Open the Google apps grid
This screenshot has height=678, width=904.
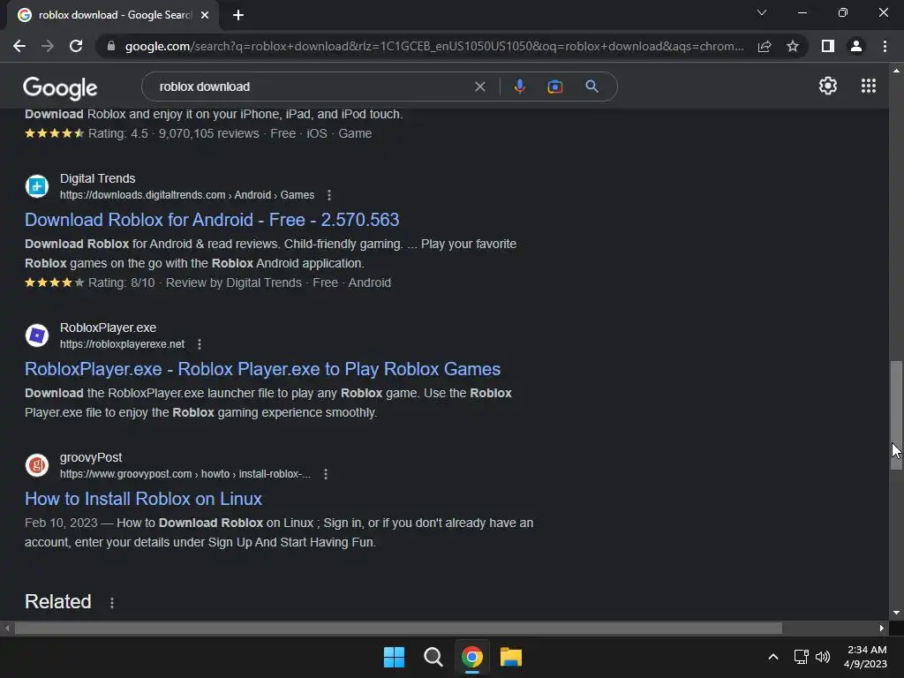[869, 86]
